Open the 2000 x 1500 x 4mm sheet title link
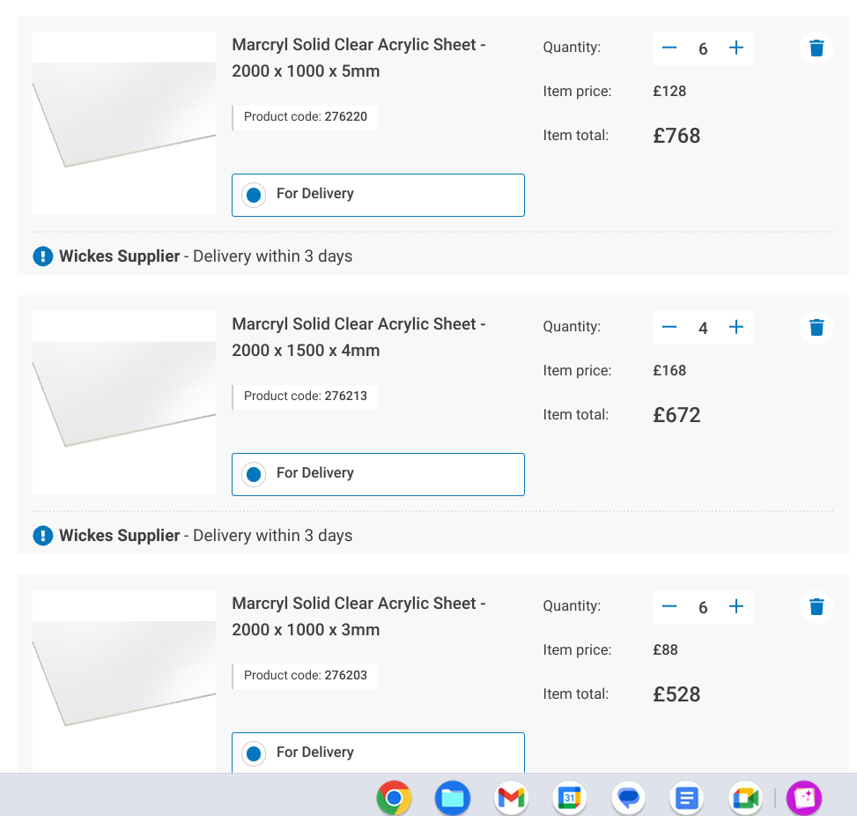Screen dimensions: 857x816 (358, 337)
